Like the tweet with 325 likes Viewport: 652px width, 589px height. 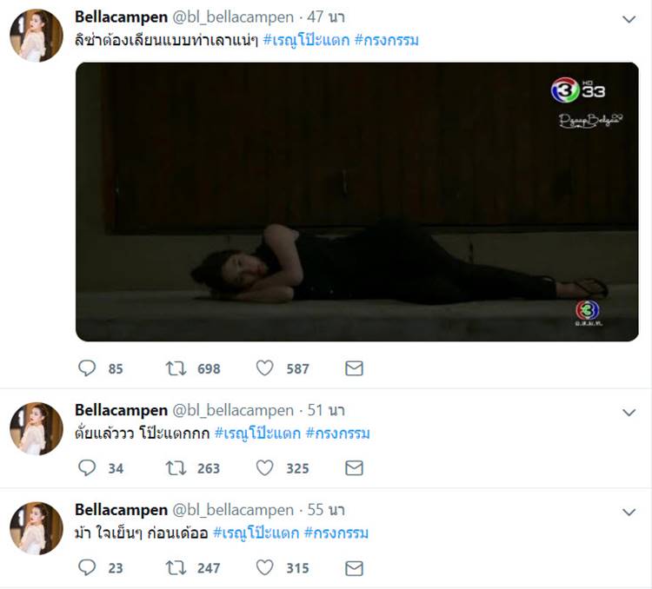tap(265, 468)
